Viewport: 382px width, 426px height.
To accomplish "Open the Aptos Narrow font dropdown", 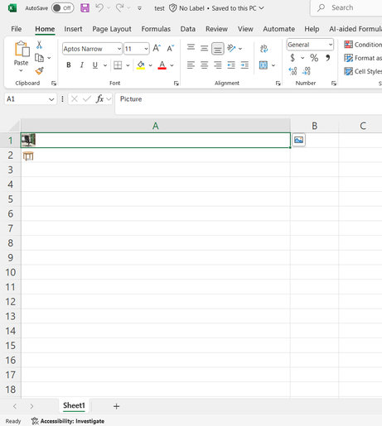I will (x=119, y=49).
